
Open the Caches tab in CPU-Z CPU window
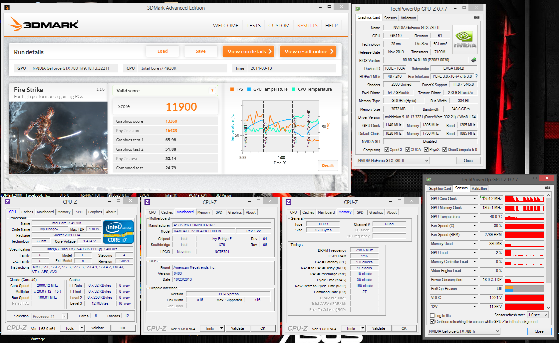27,212
